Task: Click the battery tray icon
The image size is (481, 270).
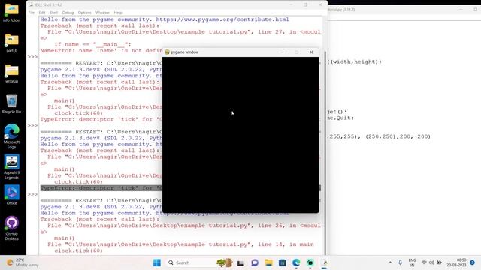Action: (x=439, y=262)
